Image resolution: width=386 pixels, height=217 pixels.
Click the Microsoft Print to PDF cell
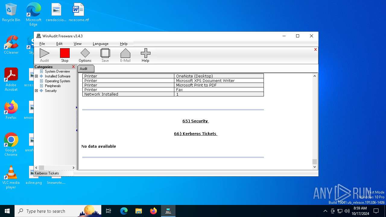(x=219, y=85)
